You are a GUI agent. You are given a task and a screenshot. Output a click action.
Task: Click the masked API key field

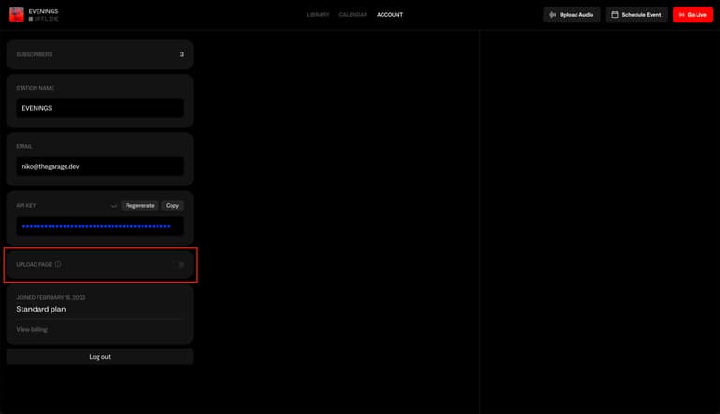click(99, 226)
